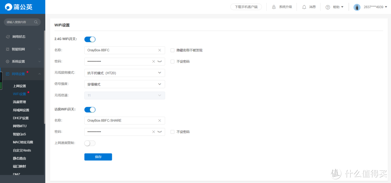
Task: Click the 保存 button
Action: 98,157
